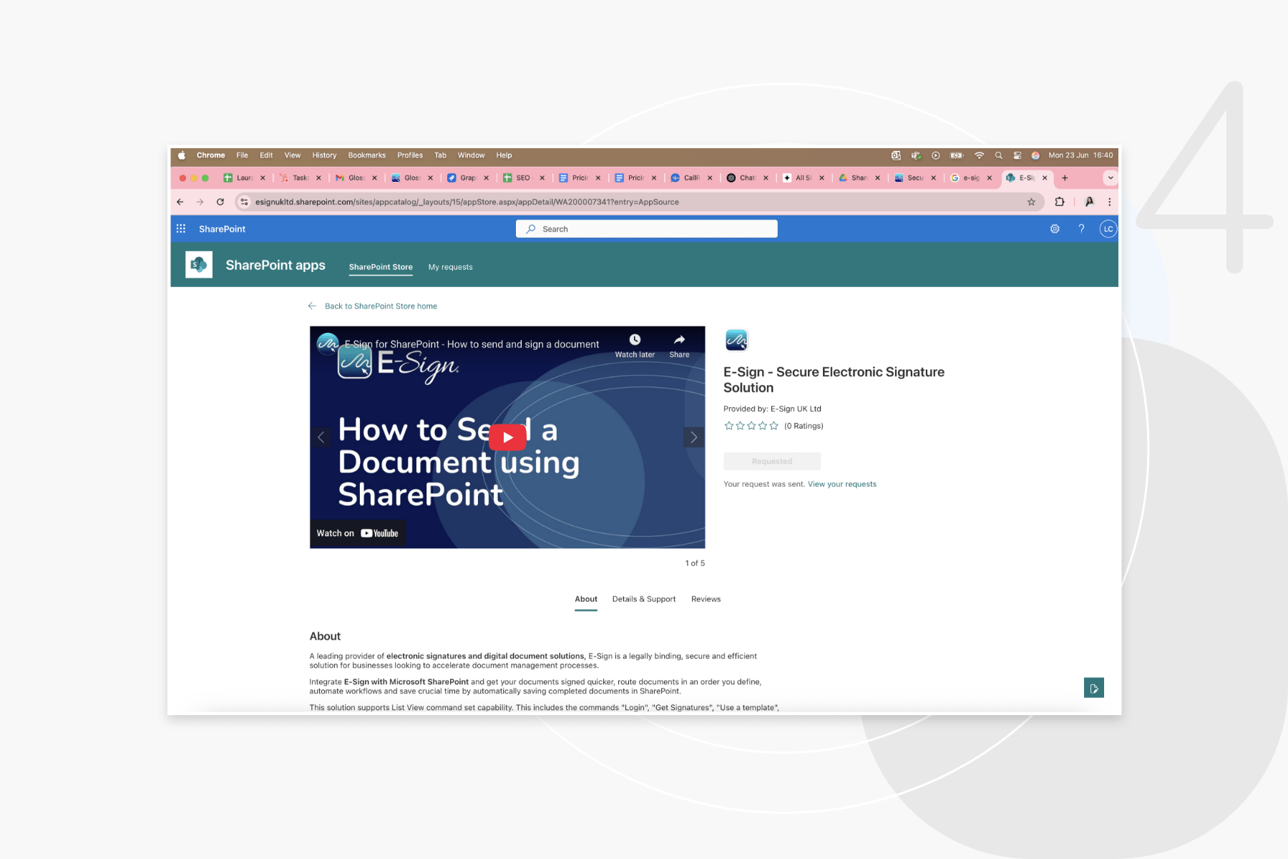
Task: Click Back to SharePoint Store home link
Action: point(381,306)
